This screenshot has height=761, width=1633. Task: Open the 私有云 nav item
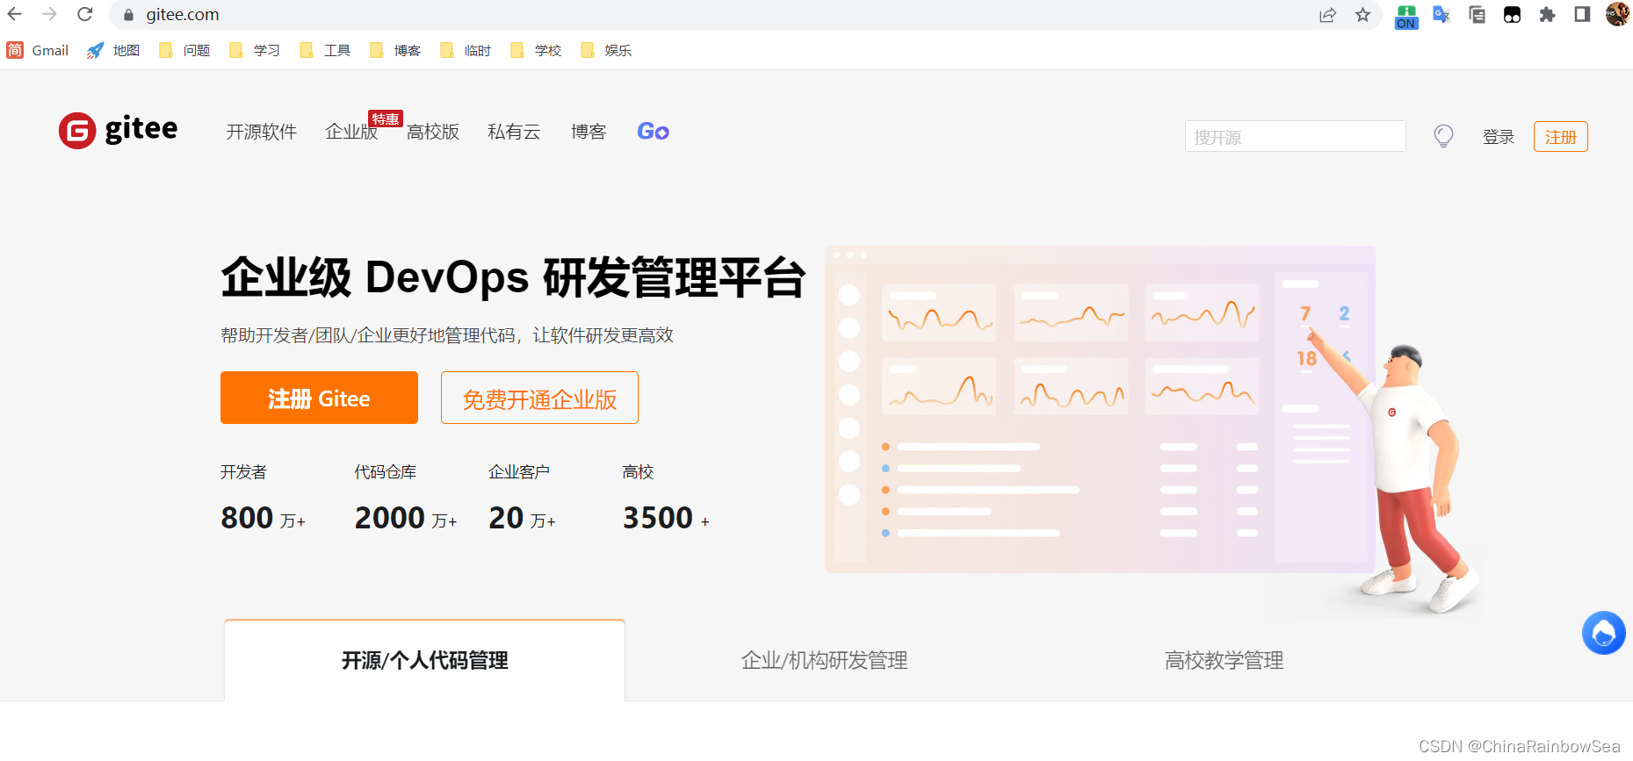pyautogui.click(x=514, y=132)
